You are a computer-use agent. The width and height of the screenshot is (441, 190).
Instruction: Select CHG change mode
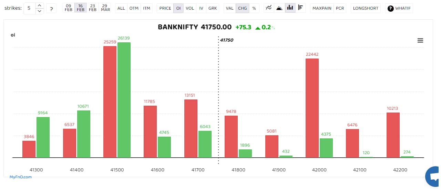(x=242, y=8)
